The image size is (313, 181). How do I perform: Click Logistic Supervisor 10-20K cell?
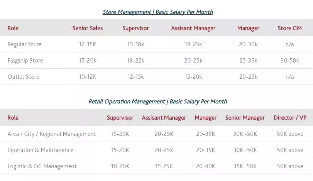120,166
